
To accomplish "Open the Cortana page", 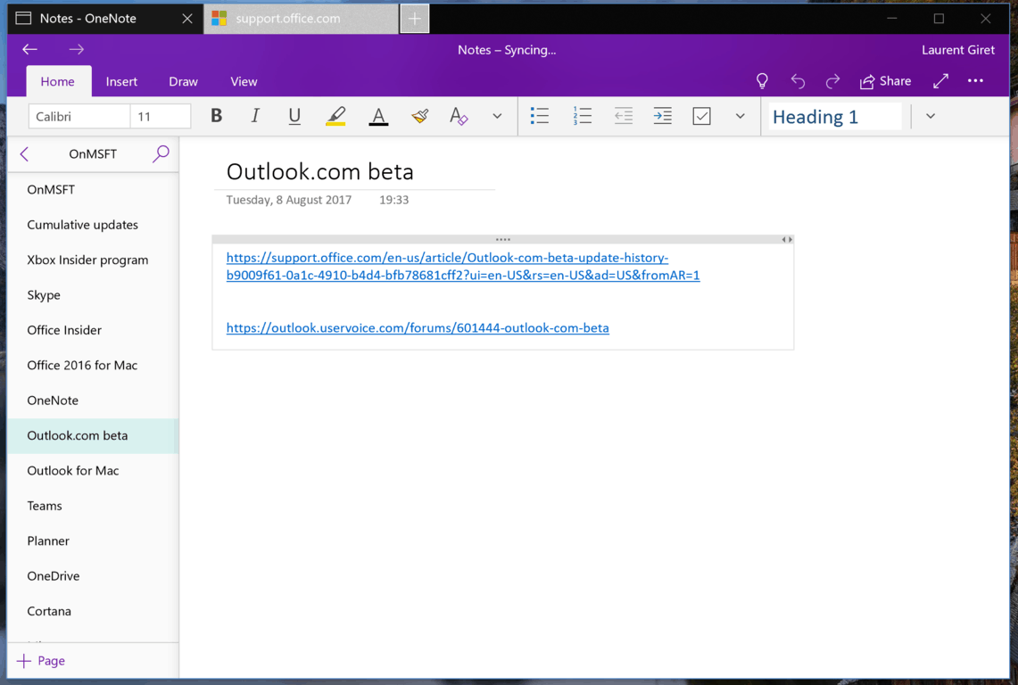I will pos(93,611).
